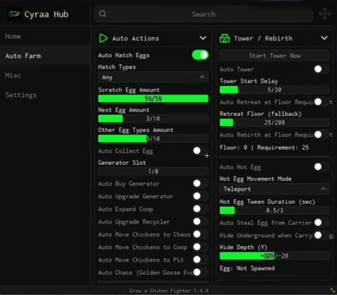Toggle Auto Retreat at Floor Requirement
The width and height of the screenshot is (337, 295).
[321, 102]
